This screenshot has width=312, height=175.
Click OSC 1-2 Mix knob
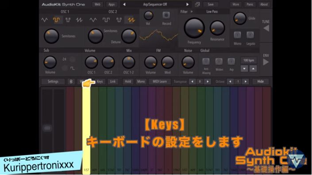tap(128, 62)
